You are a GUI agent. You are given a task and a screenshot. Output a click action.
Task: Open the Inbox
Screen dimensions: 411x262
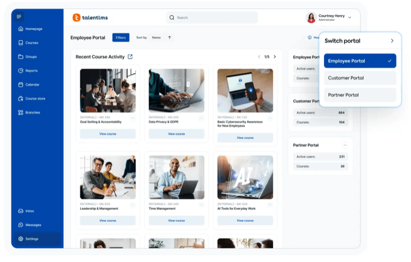tap(29, 211)
